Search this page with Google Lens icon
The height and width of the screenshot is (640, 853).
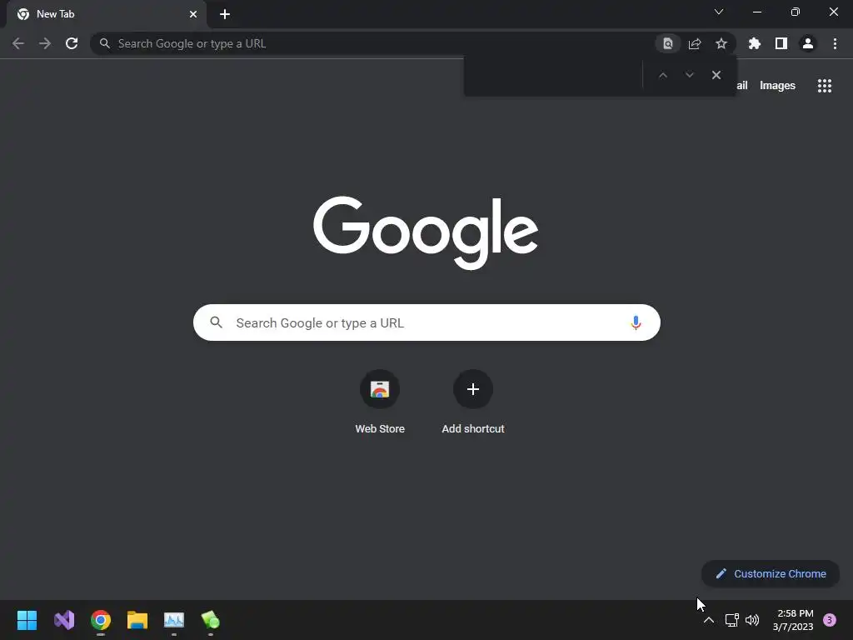click(668, 43)
